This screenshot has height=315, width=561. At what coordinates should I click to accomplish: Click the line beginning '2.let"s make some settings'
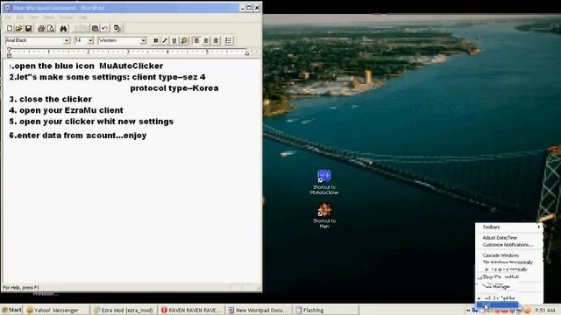107,77
